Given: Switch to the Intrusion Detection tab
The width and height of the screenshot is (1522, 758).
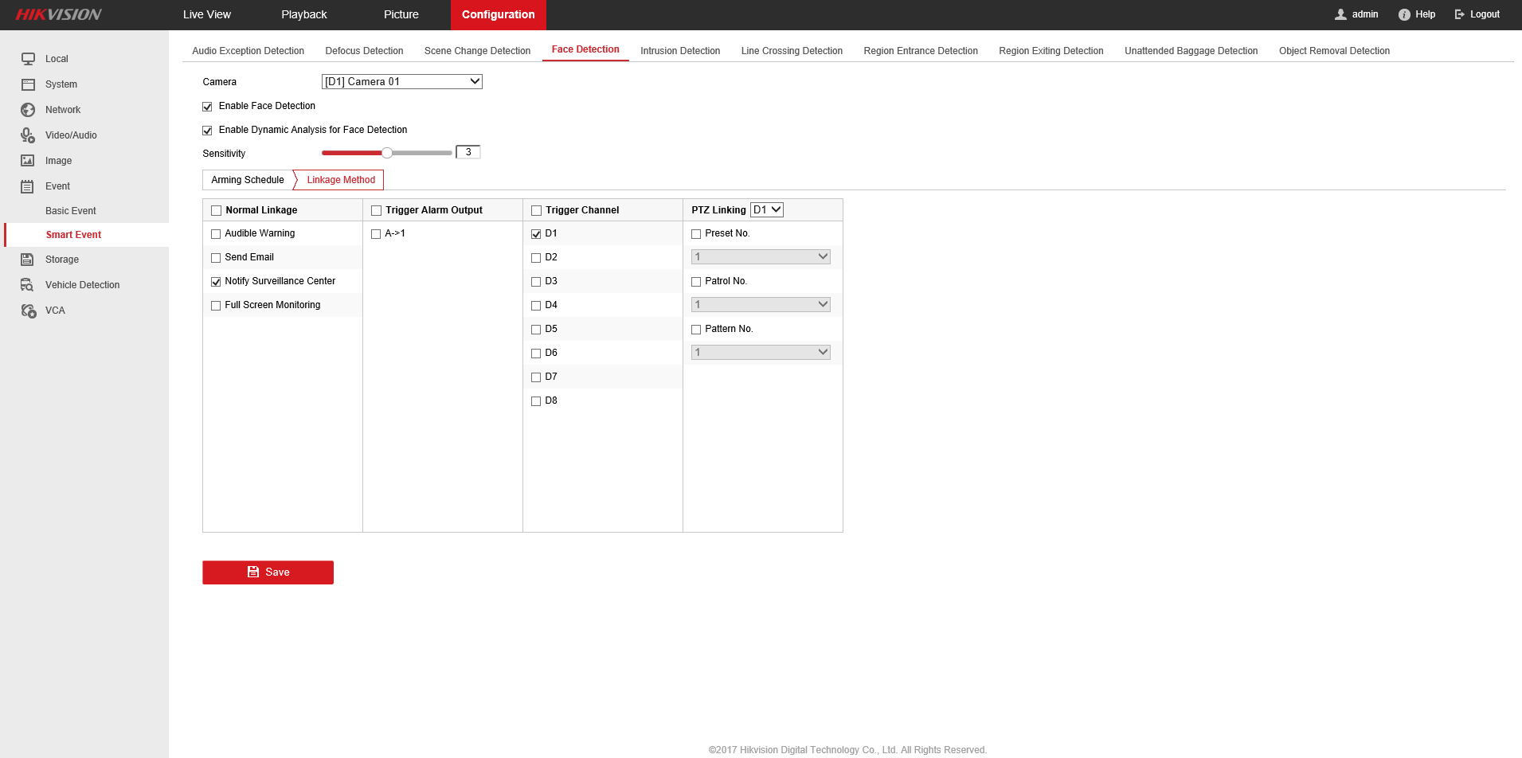Looking at the screenshot, I should coord(680,51).
